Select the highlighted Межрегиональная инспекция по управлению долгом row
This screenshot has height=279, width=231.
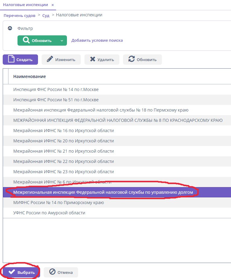click(x=103, y=192)
